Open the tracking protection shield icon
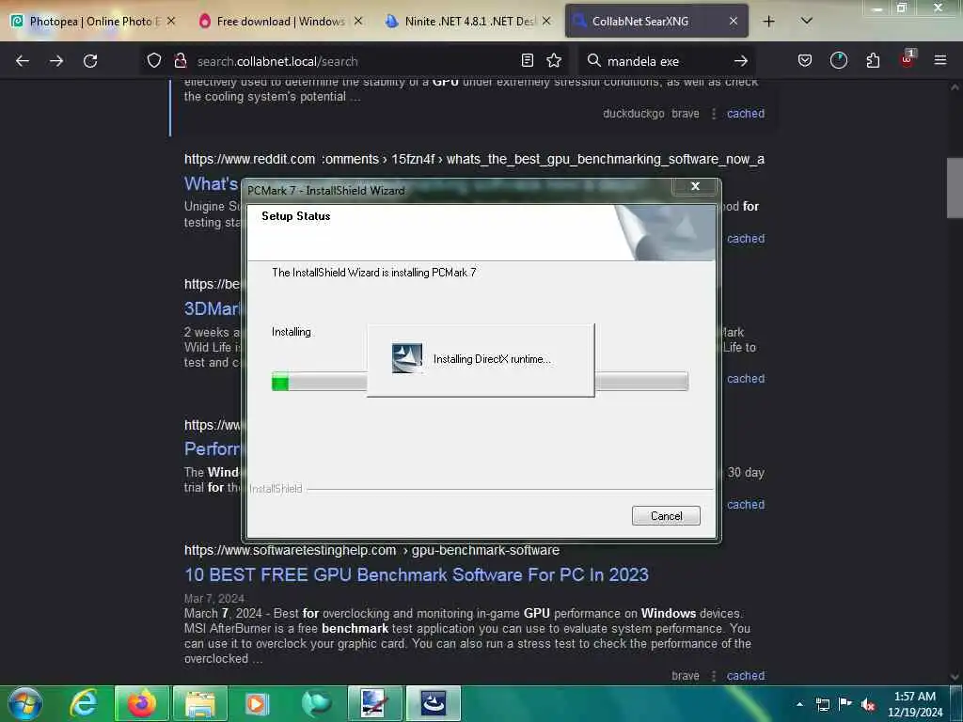 [154, 60]
